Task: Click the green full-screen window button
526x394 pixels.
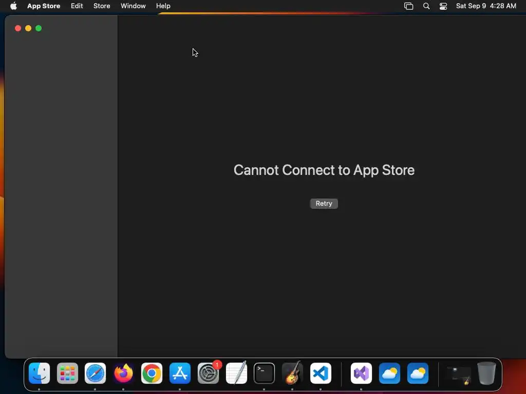Action: 39,29
